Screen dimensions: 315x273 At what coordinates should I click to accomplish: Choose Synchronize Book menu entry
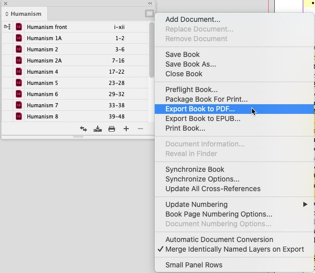click(x=235, y=169)
